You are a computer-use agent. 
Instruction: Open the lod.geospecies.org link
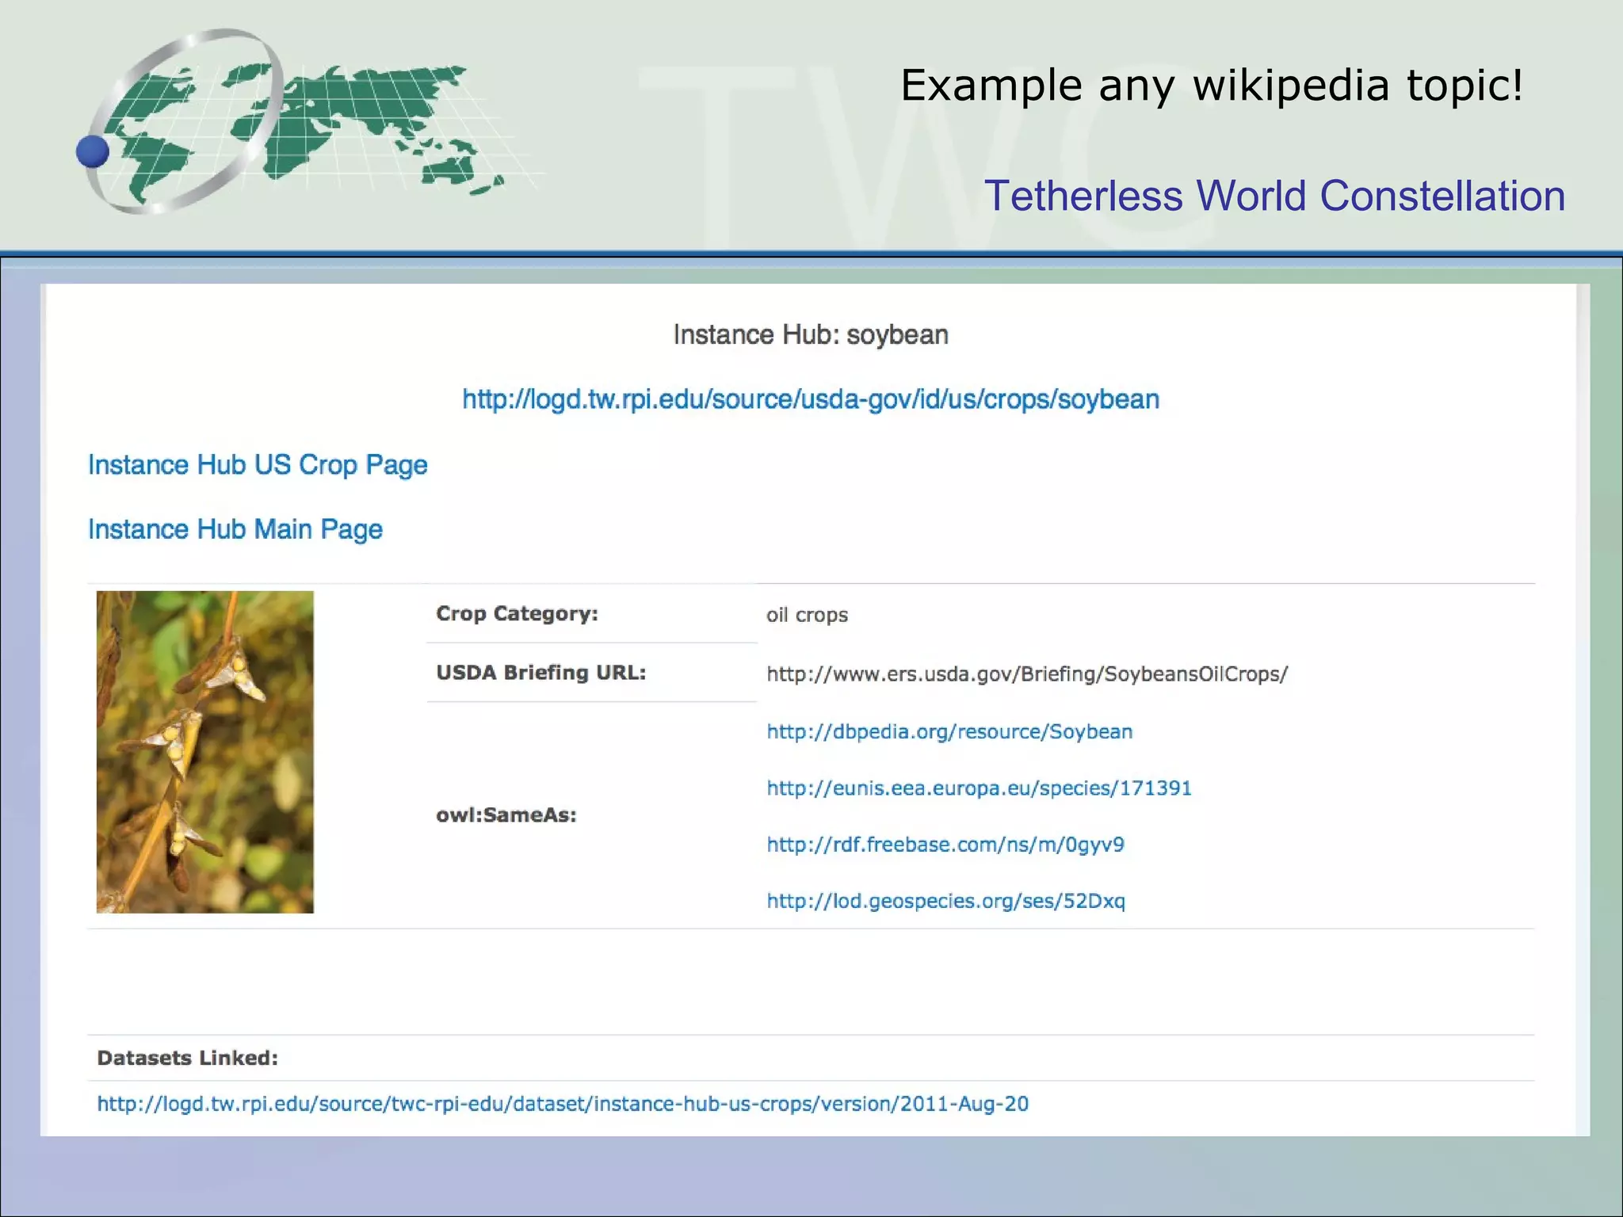click(x=945, y=901)
